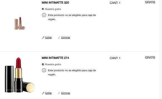Click the black Lancôme red lipstick thumbnail

coord(20,75)
